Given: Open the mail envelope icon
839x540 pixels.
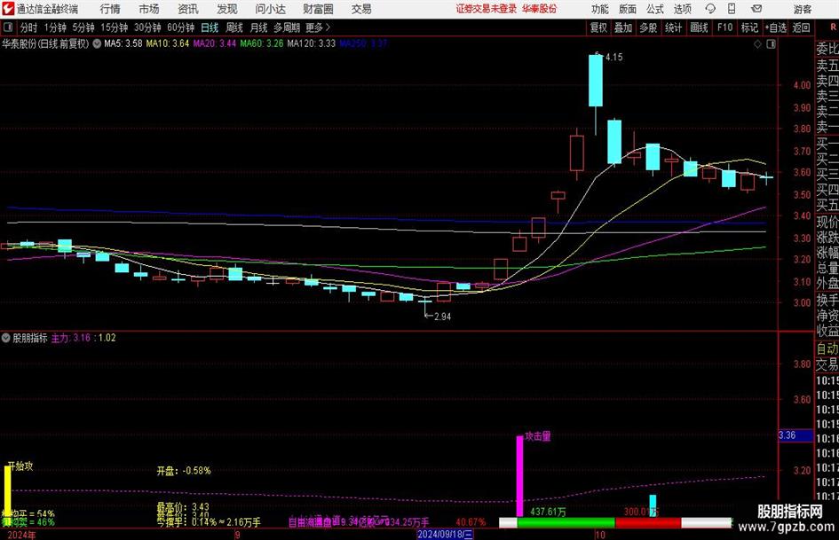Looking at the screenshot, I should (x=756, y=9).
